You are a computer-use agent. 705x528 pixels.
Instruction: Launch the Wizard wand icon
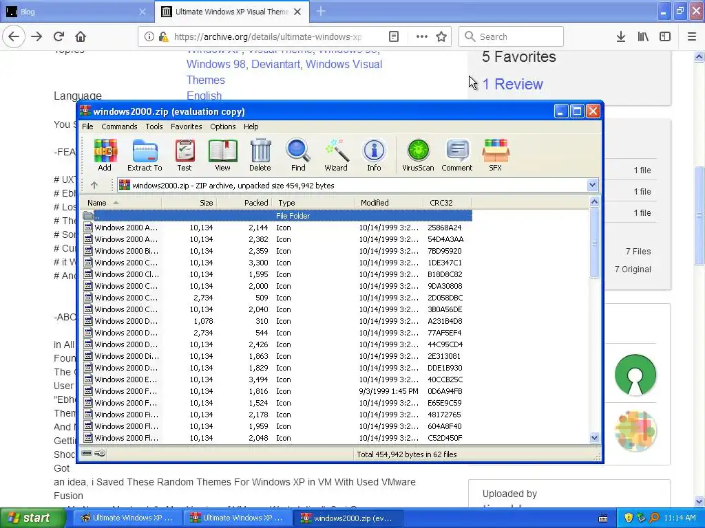pos(336,155)
